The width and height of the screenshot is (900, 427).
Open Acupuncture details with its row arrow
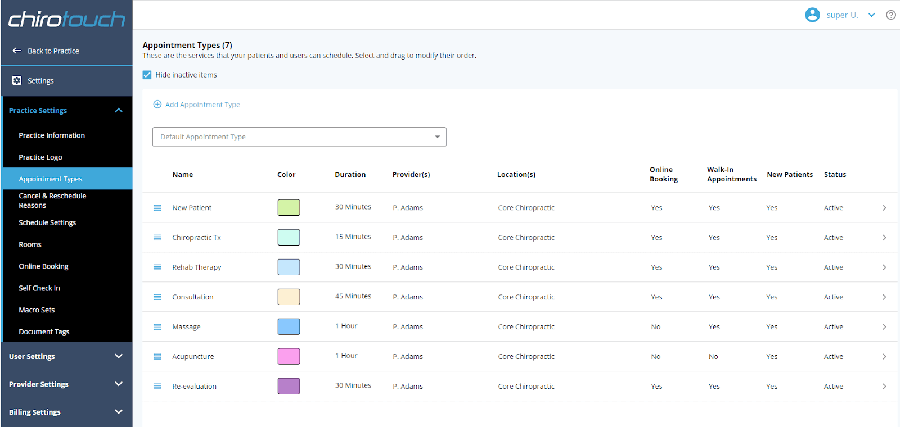pyautogui.click(x=884, y=357)
